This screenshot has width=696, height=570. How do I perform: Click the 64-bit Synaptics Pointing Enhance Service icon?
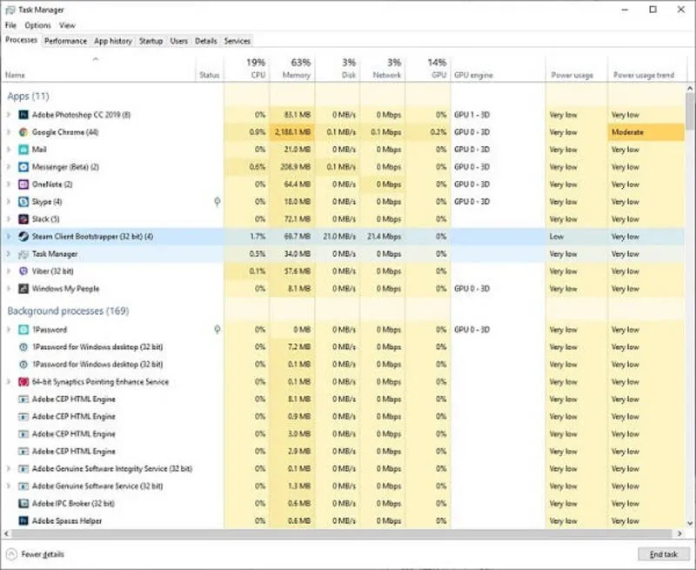click(x=23, y=382)
